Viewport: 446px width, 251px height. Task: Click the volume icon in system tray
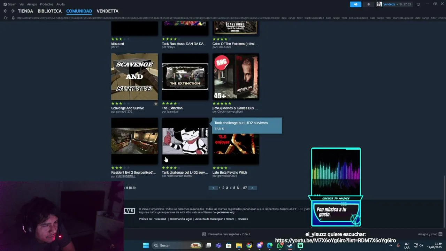pos(421,245)
